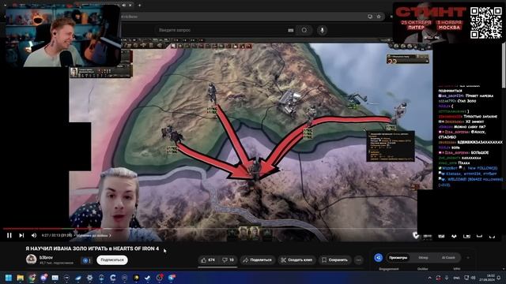
Task: Enter fullscreen video mode
Action: tap(492, 236)
